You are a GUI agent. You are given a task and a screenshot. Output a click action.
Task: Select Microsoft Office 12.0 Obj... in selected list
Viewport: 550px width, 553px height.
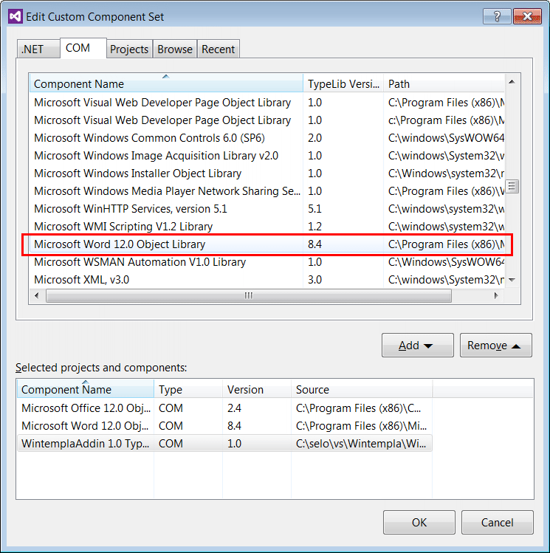pyautogui.click(x=224, y=408)
